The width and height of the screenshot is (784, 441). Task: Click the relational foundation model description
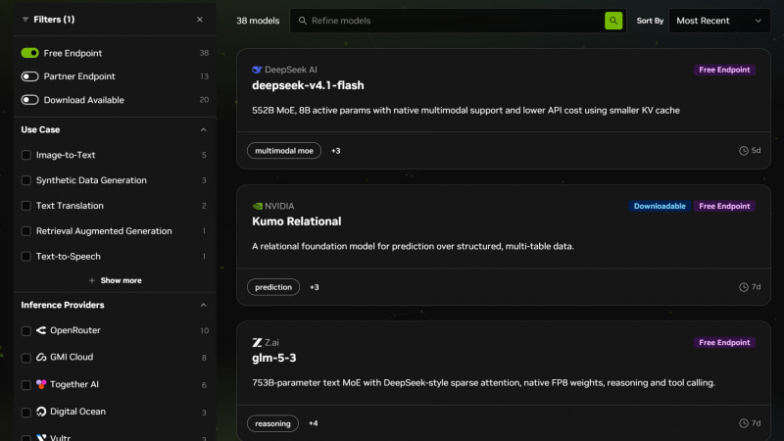(413, 247)
